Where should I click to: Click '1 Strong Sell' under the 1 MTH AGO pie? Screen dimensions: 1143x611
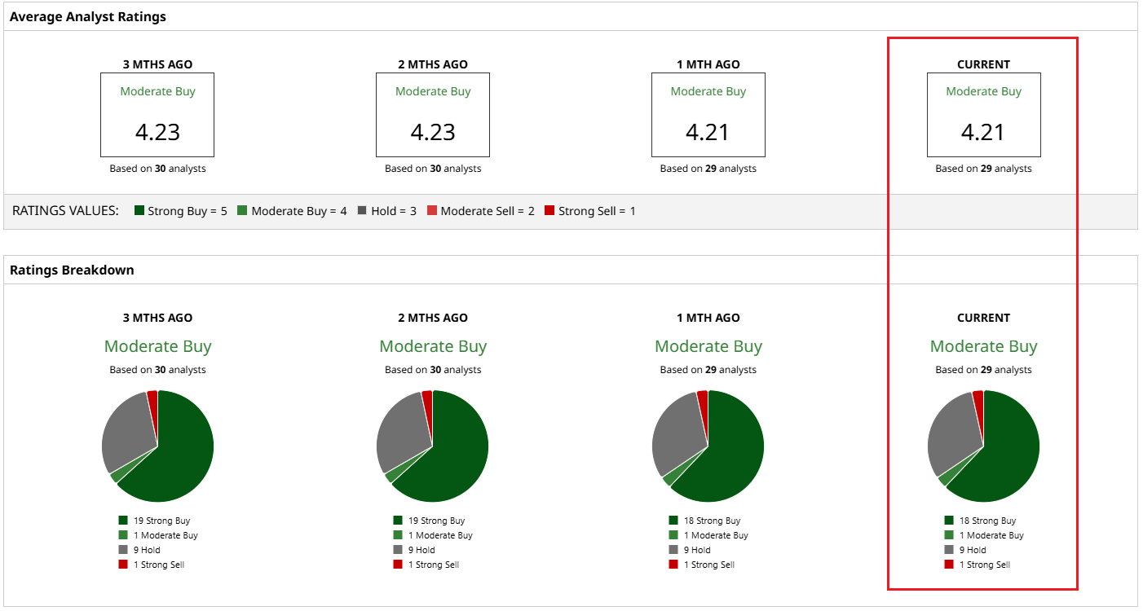[x=709, y=565]
